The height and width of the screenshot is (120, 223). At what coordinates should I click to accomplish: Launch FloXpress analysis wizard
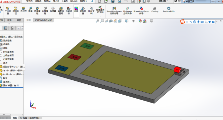127,11
